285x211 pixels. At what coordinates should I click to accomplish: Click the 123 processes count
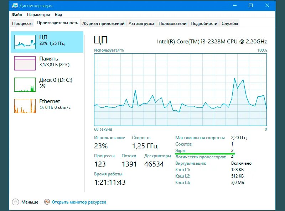100,164
